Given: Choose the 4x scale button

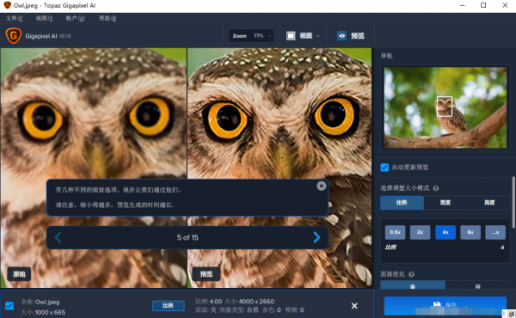Looking at the screenshot, I should click(x=445, y=232).
